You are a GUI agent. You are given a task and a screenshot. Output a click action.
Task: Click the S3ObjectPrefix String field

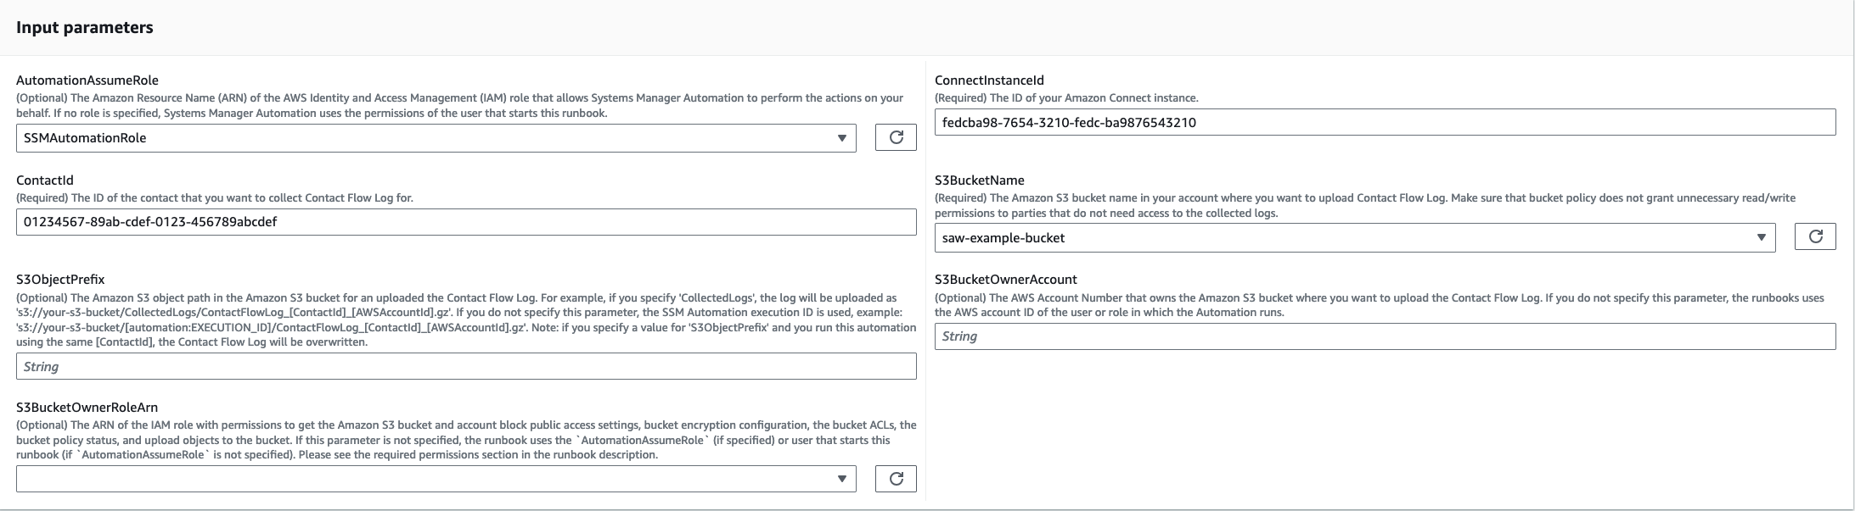click(466, 366)
